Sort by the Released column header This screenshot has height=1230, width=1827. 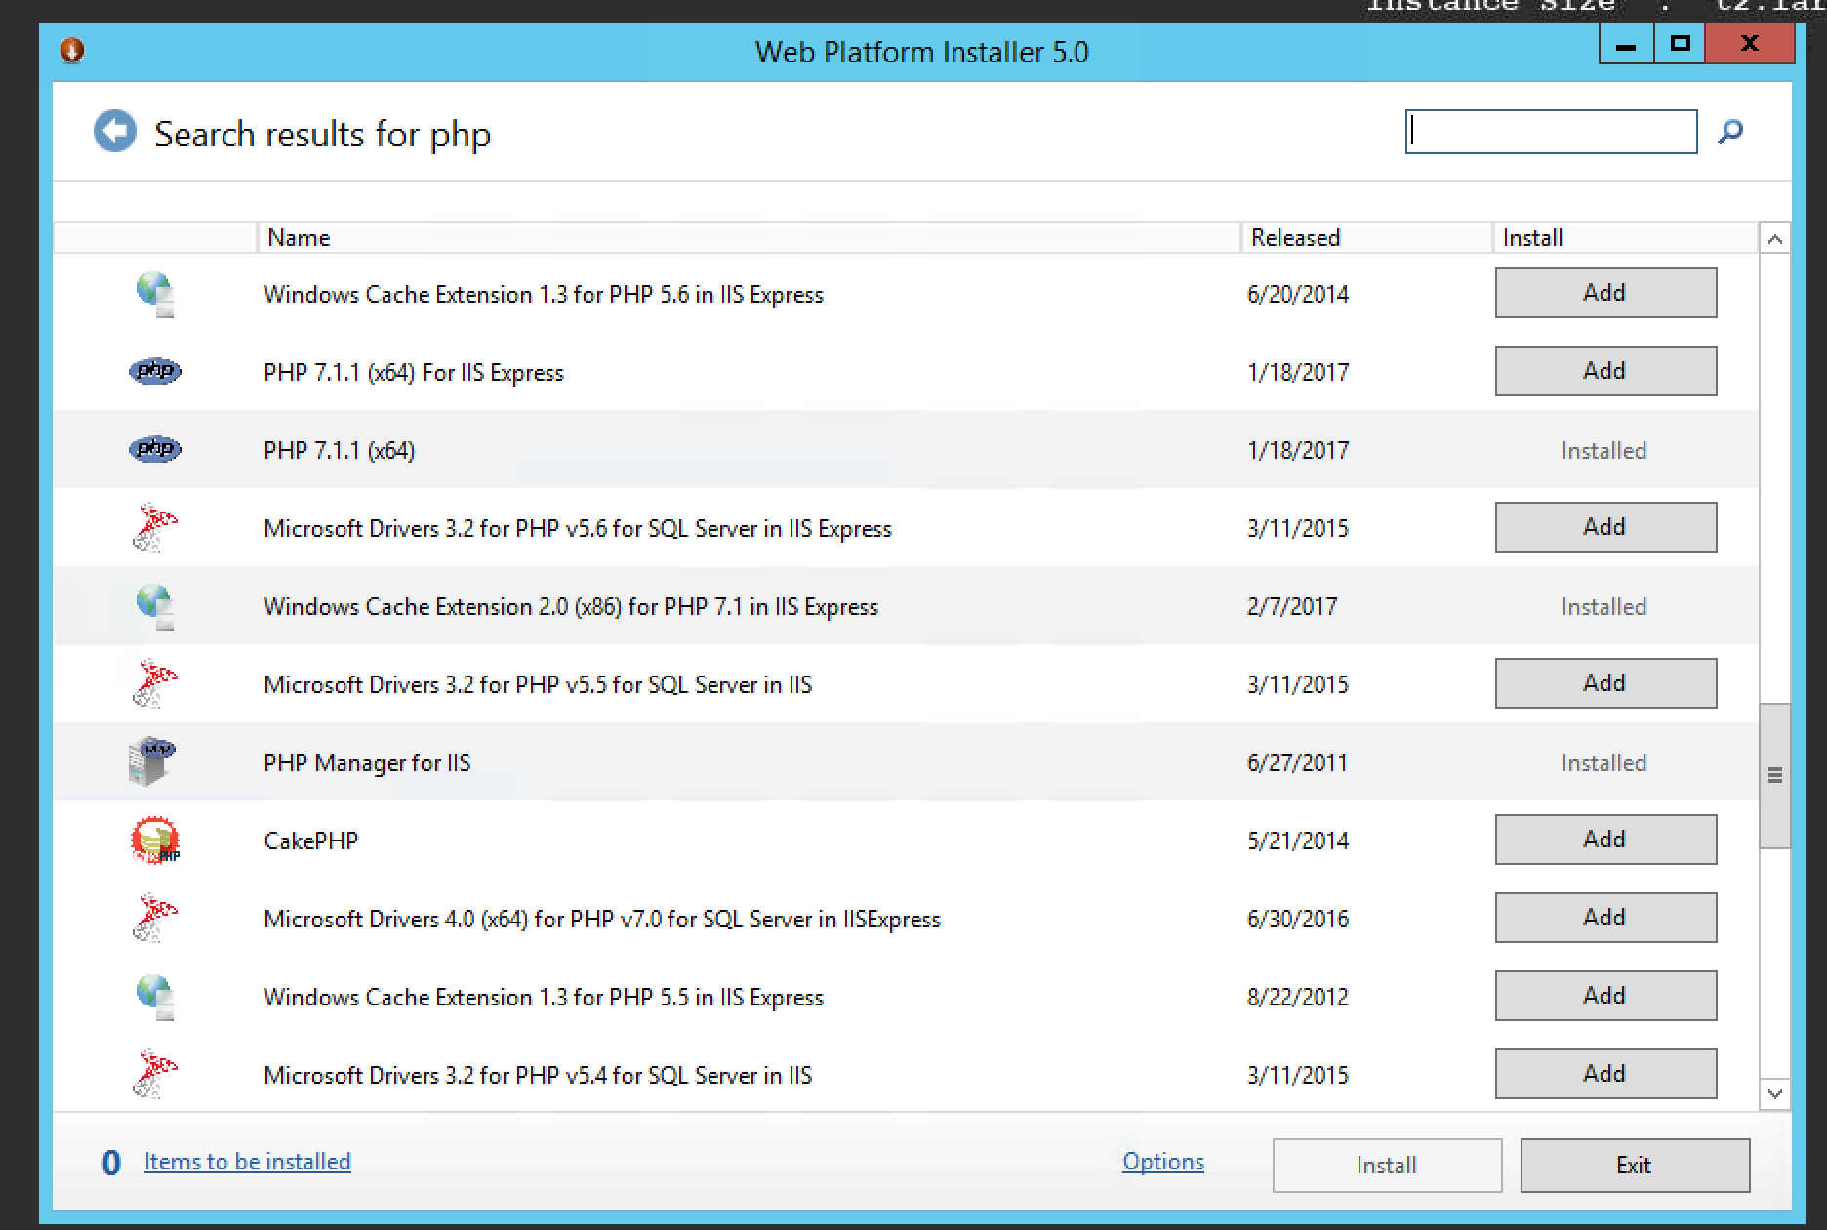[x=1366, y=237]
